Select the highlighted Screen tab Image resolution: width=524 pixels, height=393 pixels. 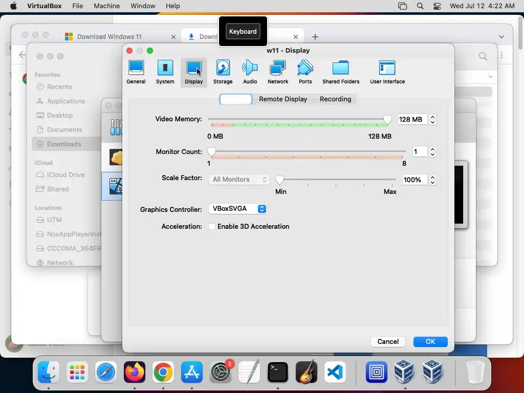point(236,99)
